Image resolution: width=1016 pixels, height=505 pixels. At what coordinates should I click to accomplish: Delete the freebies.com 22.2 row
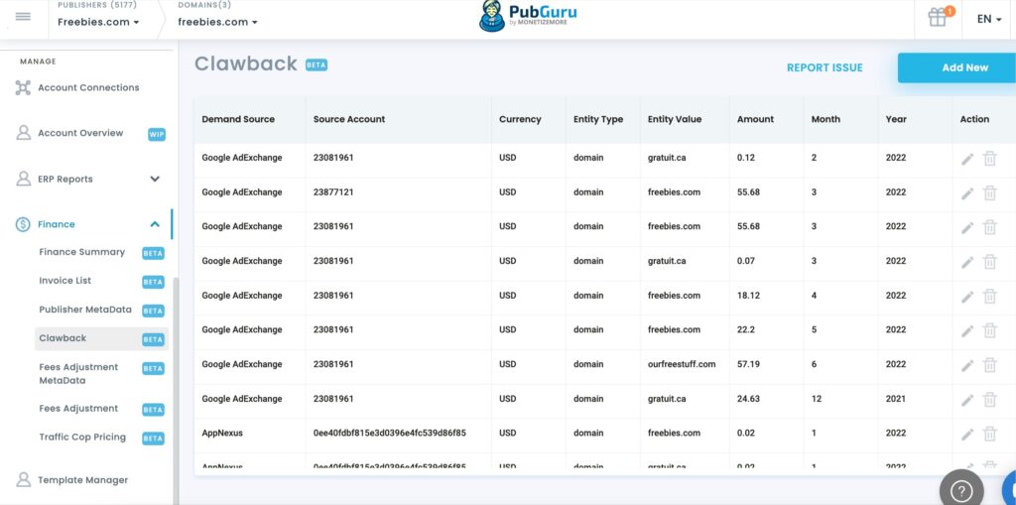pyautogui.click(x=989, y=330)
